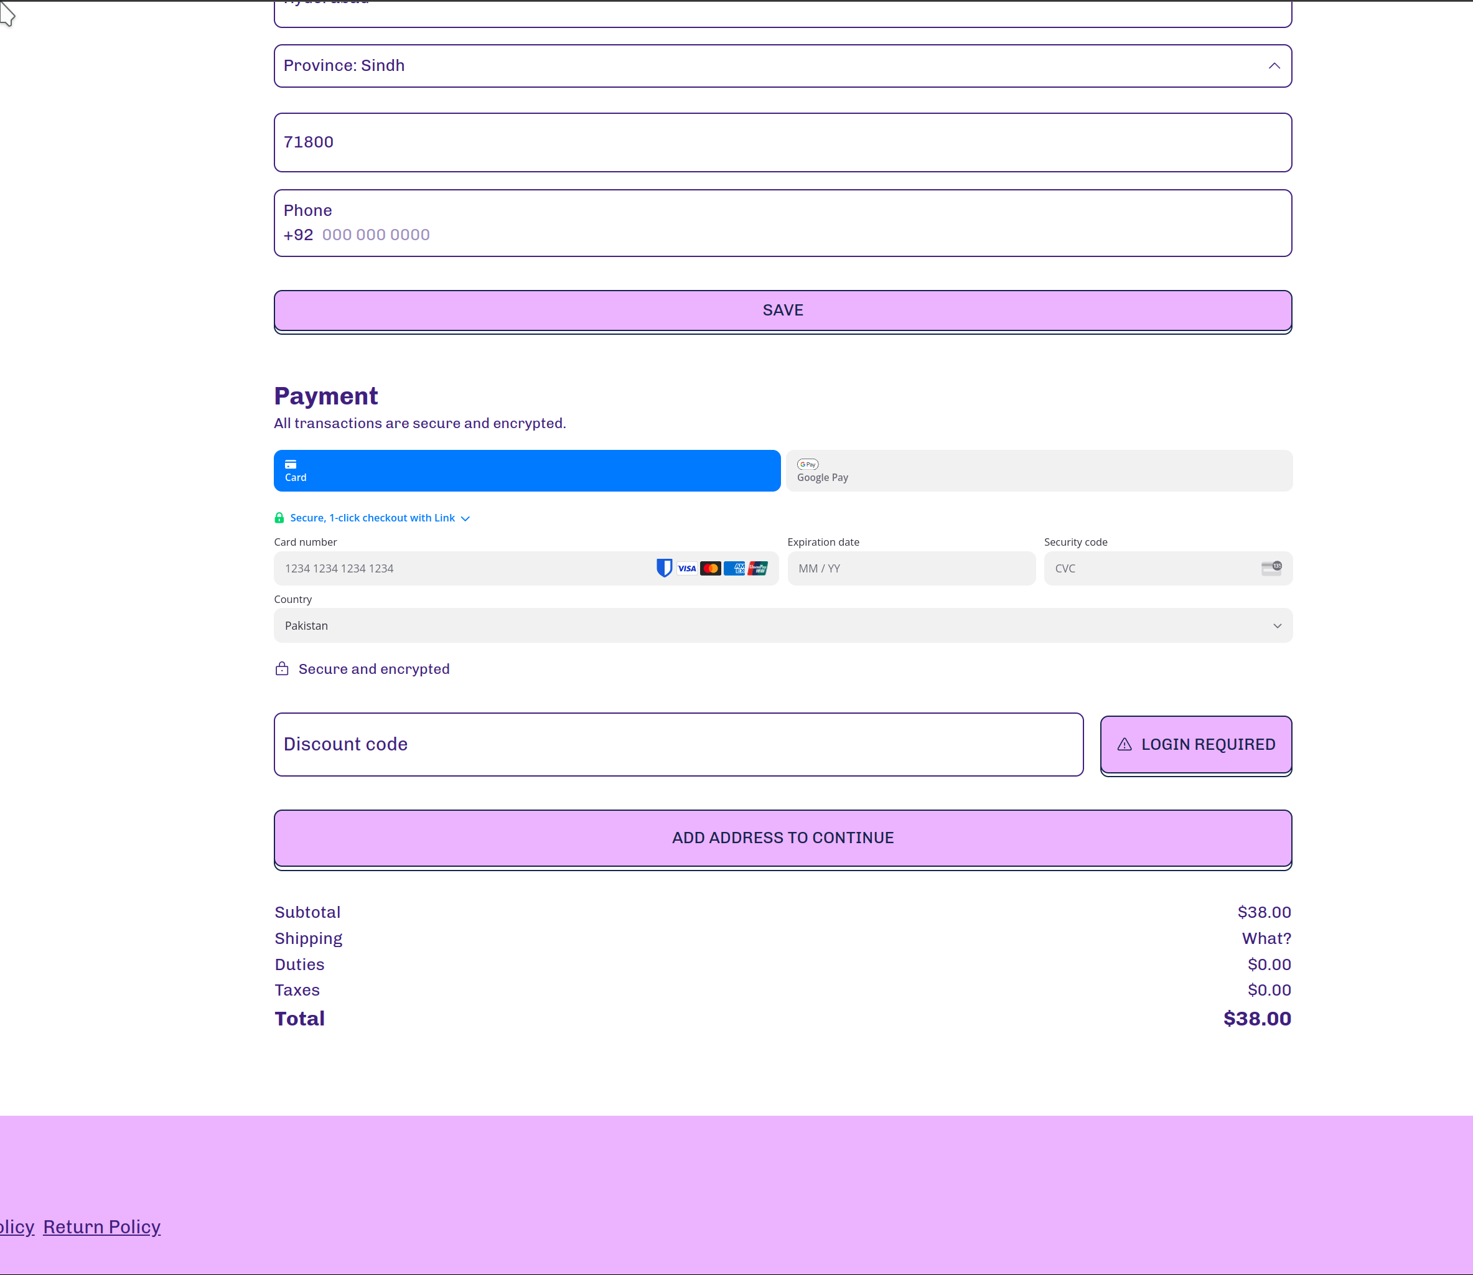The width and height of the screenshot is (1473, 1275).
Task: Click the Visa card brand icon
Action: 686,567
